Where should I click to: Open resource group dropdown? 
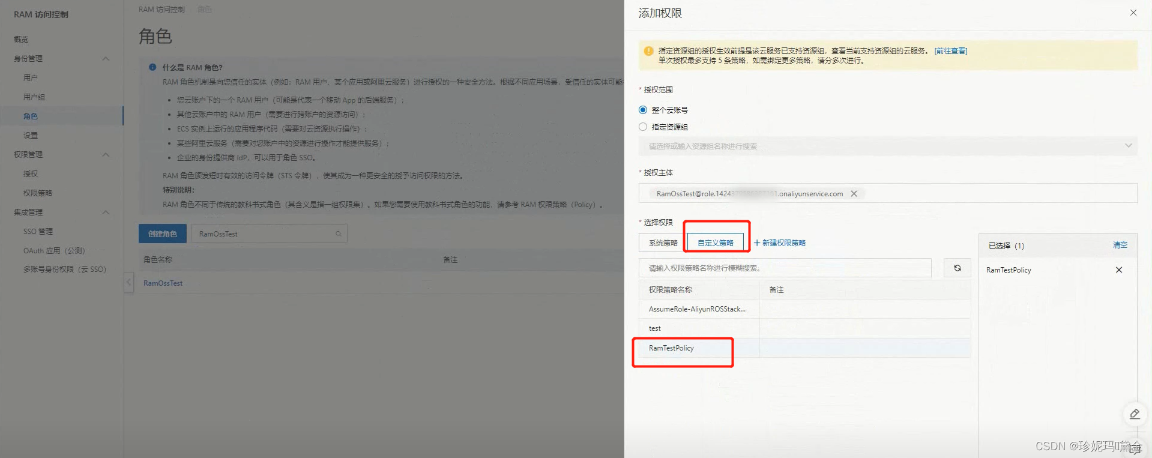(x=888, y=146)
